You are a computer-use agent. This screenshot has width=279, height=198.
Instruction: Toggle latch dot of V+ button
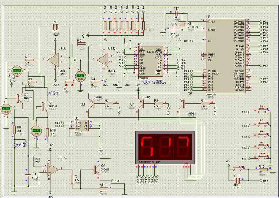(267, 134)
